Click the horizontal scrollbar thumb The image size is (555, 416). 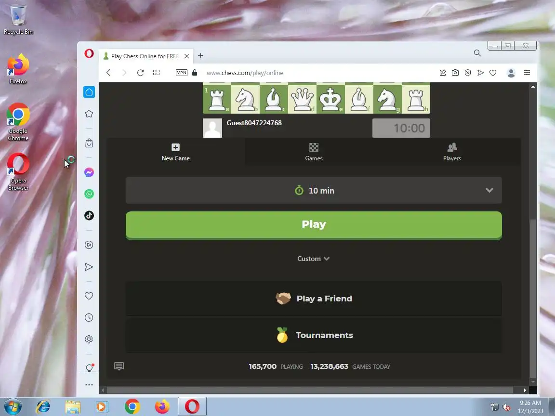310,390
